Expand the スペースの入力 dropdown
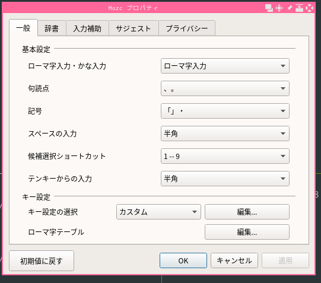 (x=225, y=133)
